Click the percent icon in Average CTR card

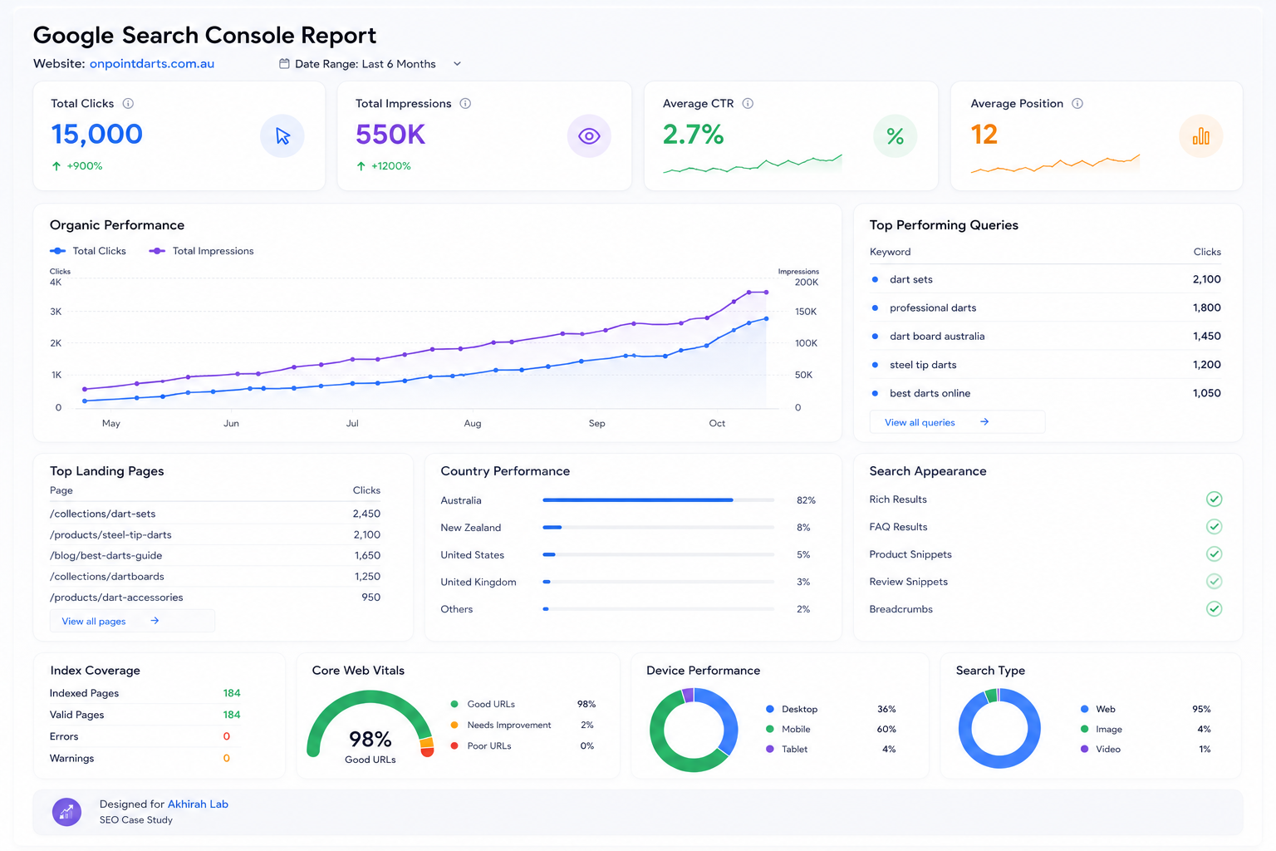[895, 136]
